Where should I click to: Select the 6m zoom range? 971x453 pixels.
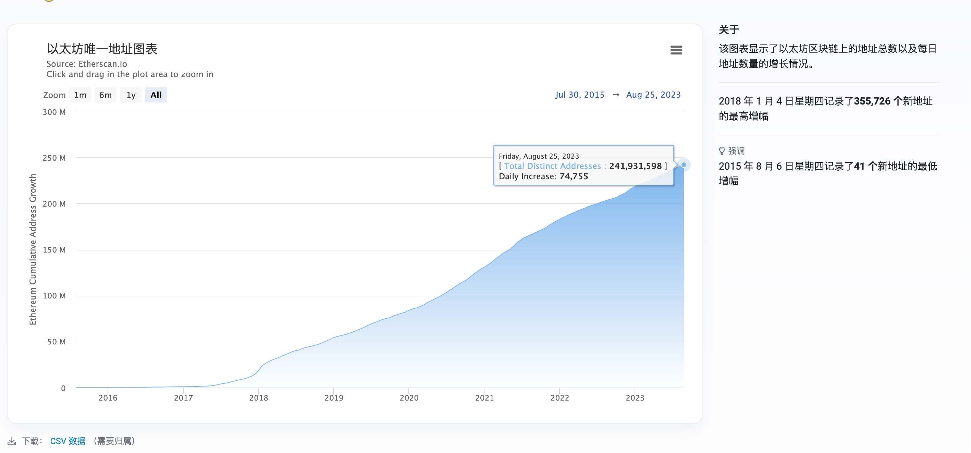[105, 95]
